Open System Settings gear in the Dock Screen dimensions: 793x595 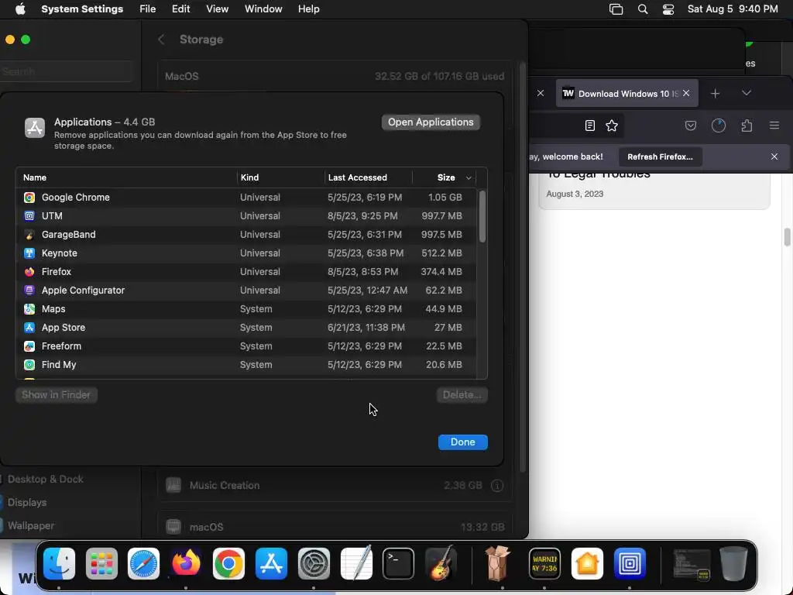coord(314,563)
